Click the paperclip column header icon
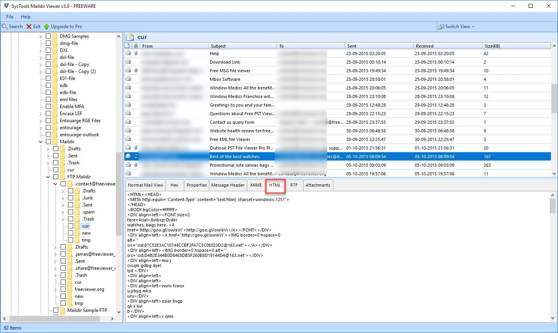The width and height of the screenshot is (558, 333). pyautogui.click(x=137, y=46)
